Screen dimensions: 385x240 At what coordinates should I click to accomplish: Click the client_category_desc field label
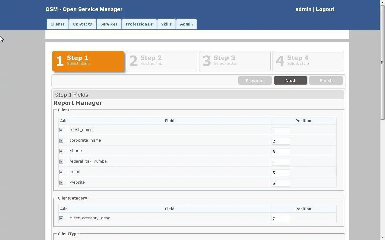[x=90, y=218]
